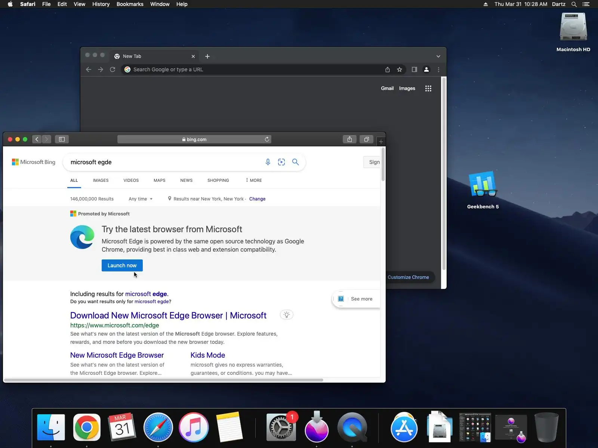Click the See more button
Image resolution: width=598 pixels, height=448 pixels.
click(x=356, y=299)
